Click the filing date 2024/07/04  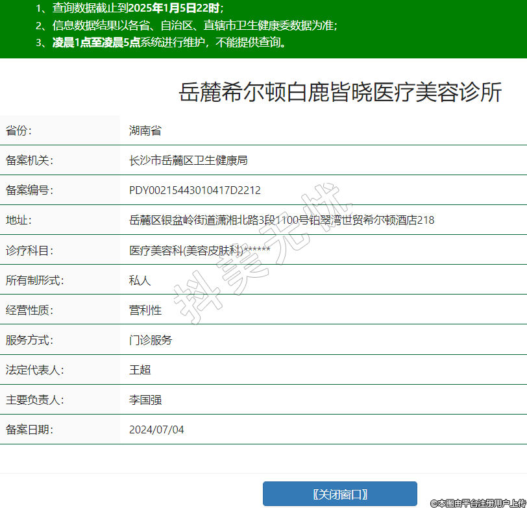(x=156, y=429)
